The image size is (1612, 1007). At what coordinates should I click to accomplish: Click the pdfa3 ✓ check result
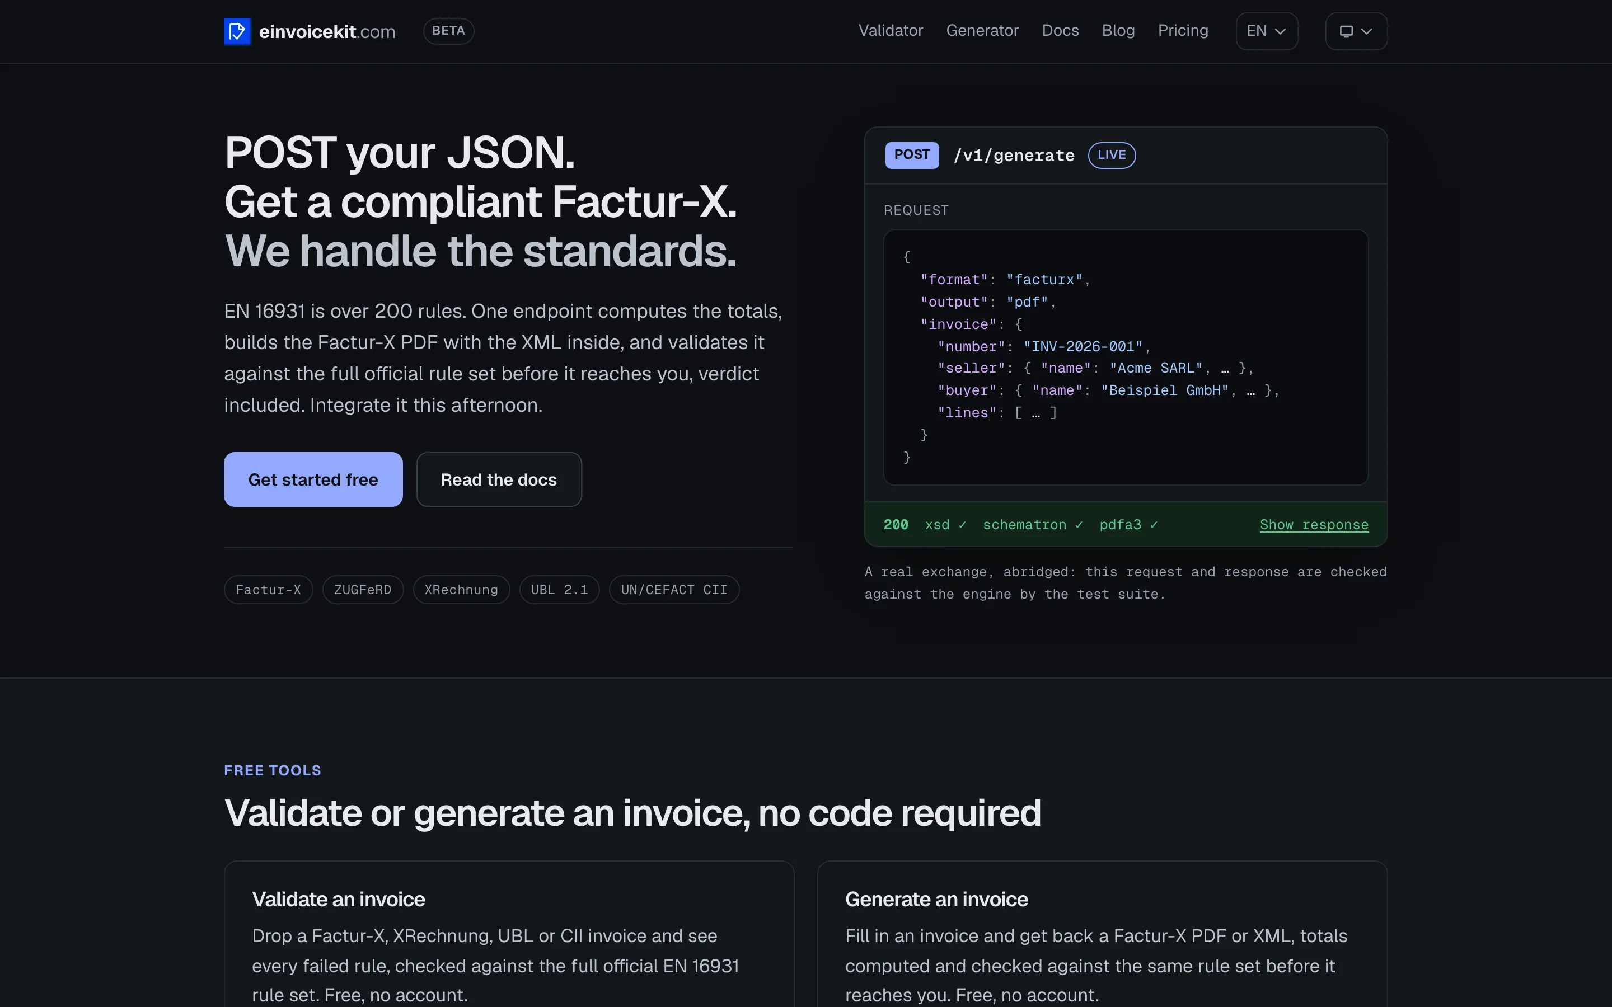1128,525
